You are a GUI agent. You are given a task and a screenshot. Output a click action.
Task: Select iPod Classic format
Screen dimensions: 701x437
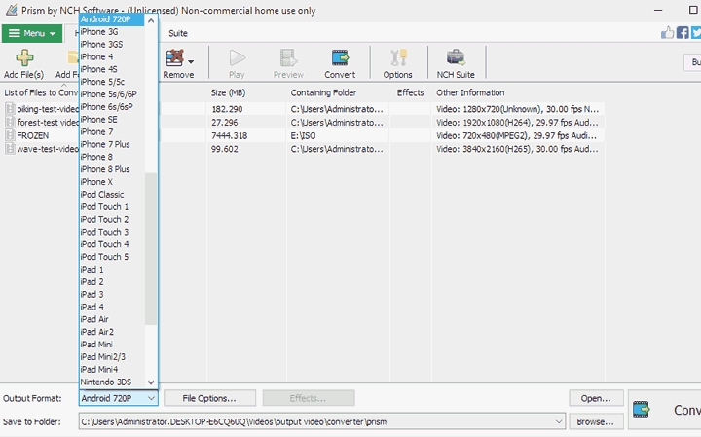coord(112,195)
